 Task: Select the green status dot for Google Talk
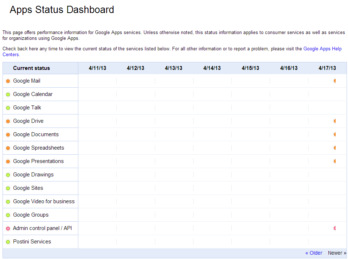(8, 108)
